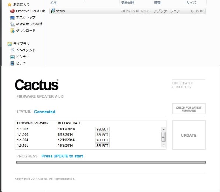Open ダウンロード folder in sidebar

tap(26, 30)
